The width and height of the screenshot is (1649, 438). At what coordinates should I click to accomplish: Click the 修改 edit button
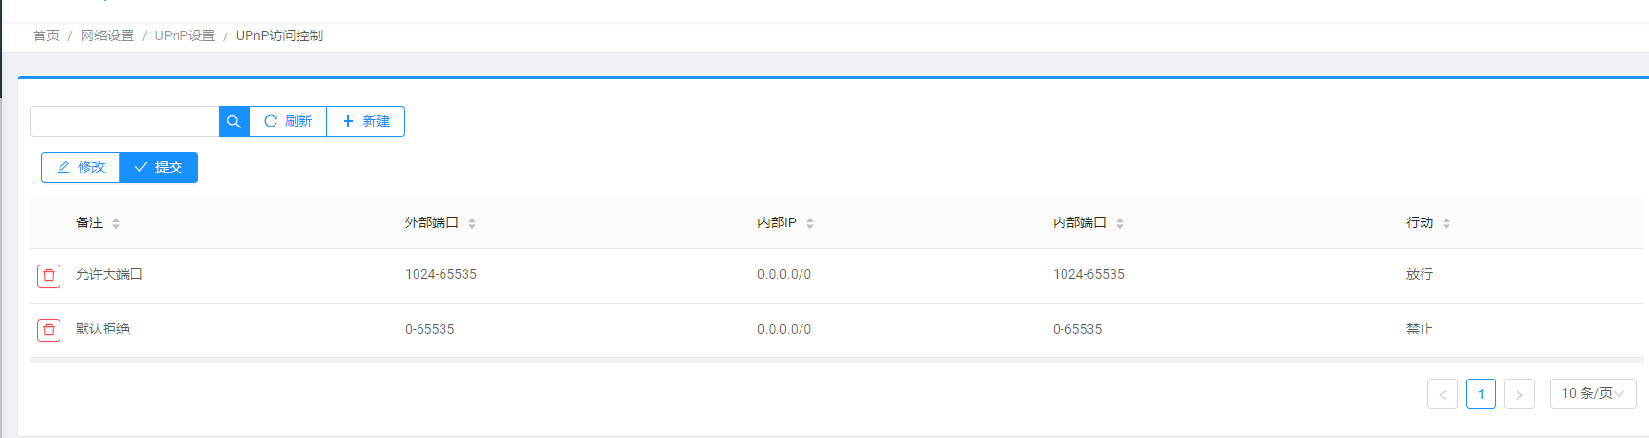[81, 168]
